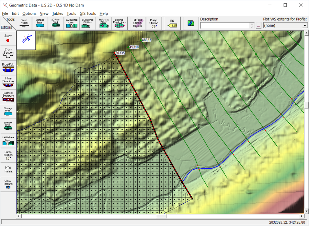Click the Description stepper arrows
309x226 pixels.
tap(252, 25)
